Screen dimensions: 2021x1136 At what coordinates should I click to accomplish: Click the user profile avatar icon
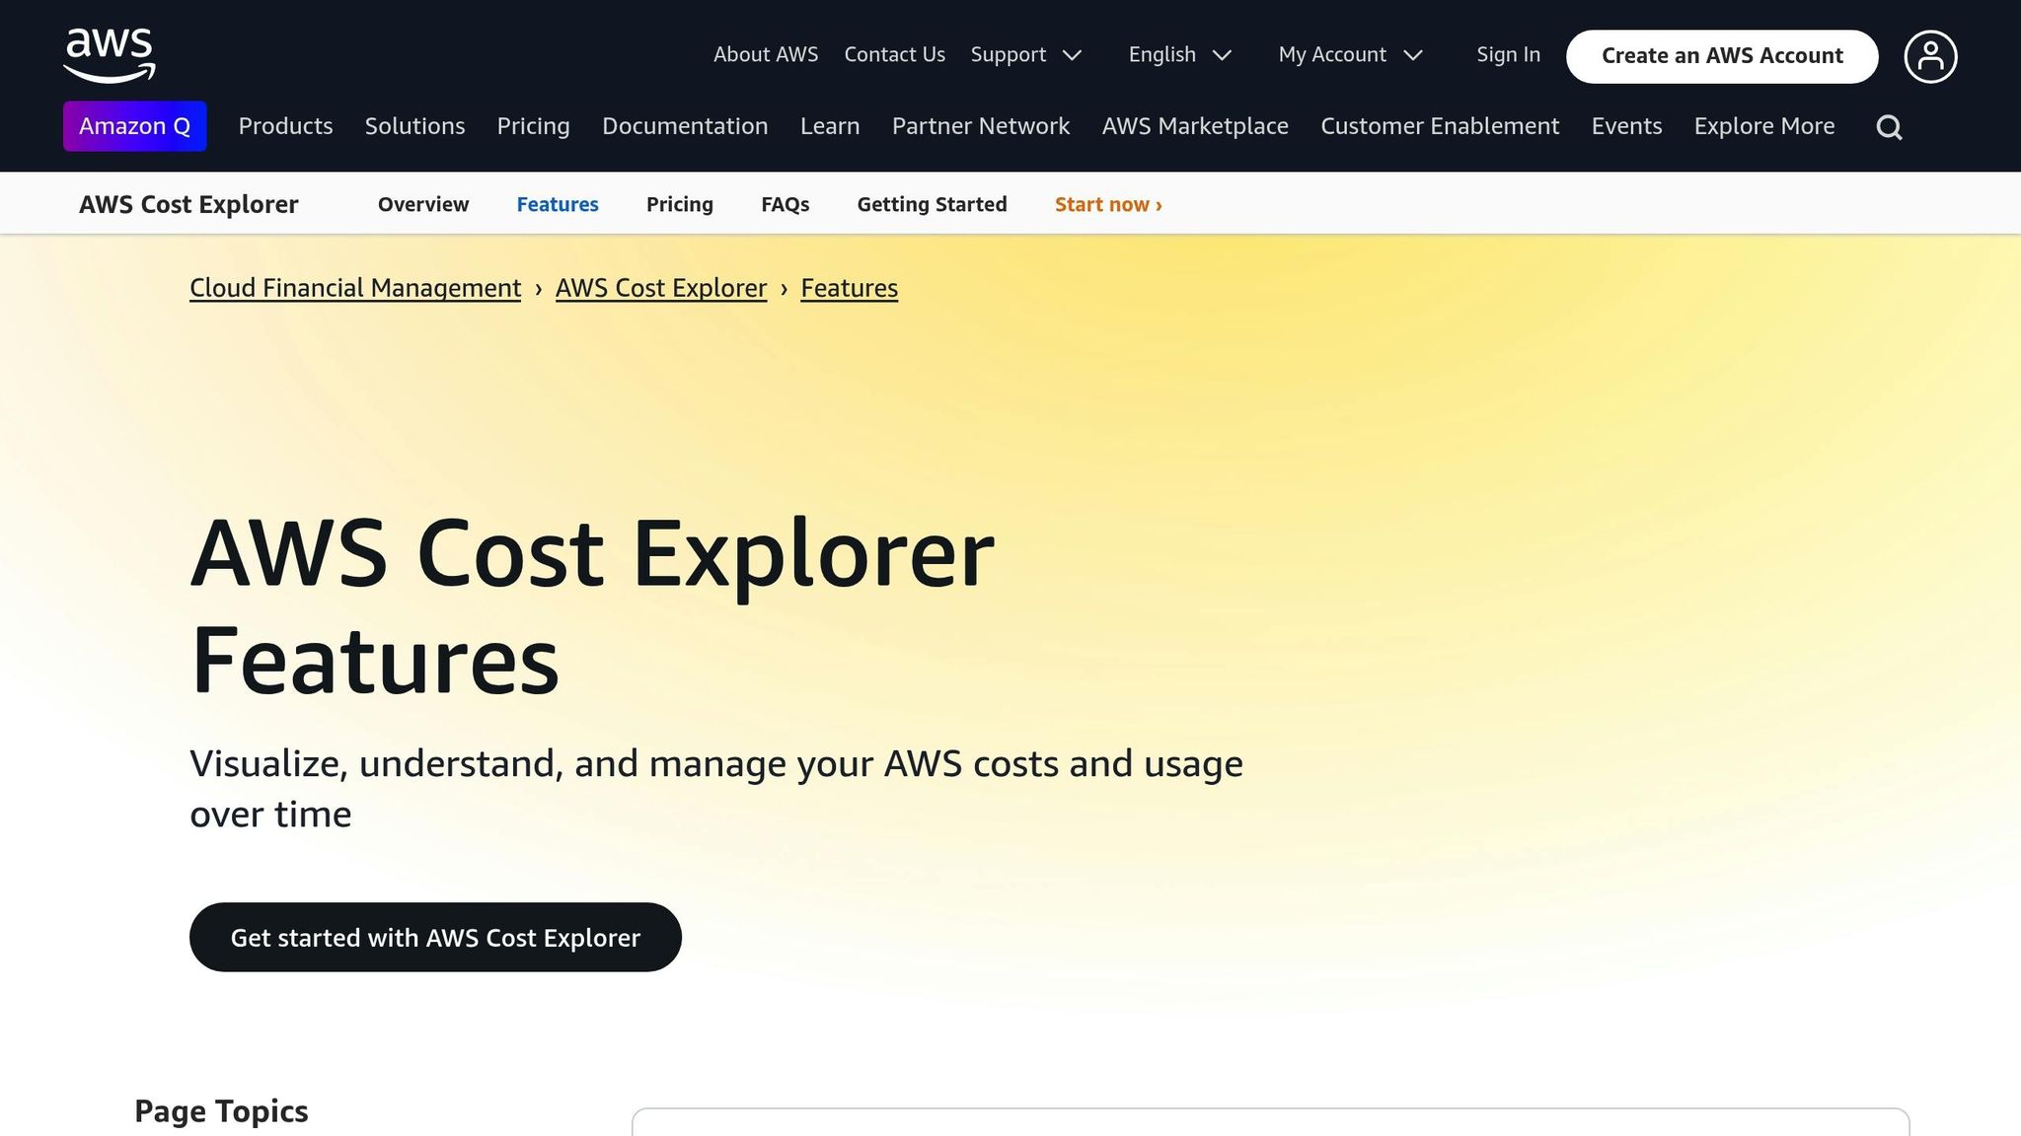(x=1930, y=56)
